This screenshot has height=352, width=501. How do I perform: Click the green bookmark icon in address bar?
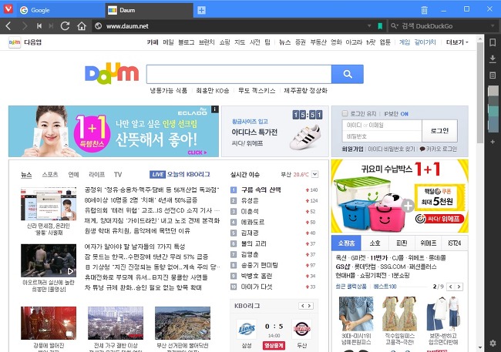[380, 26]
